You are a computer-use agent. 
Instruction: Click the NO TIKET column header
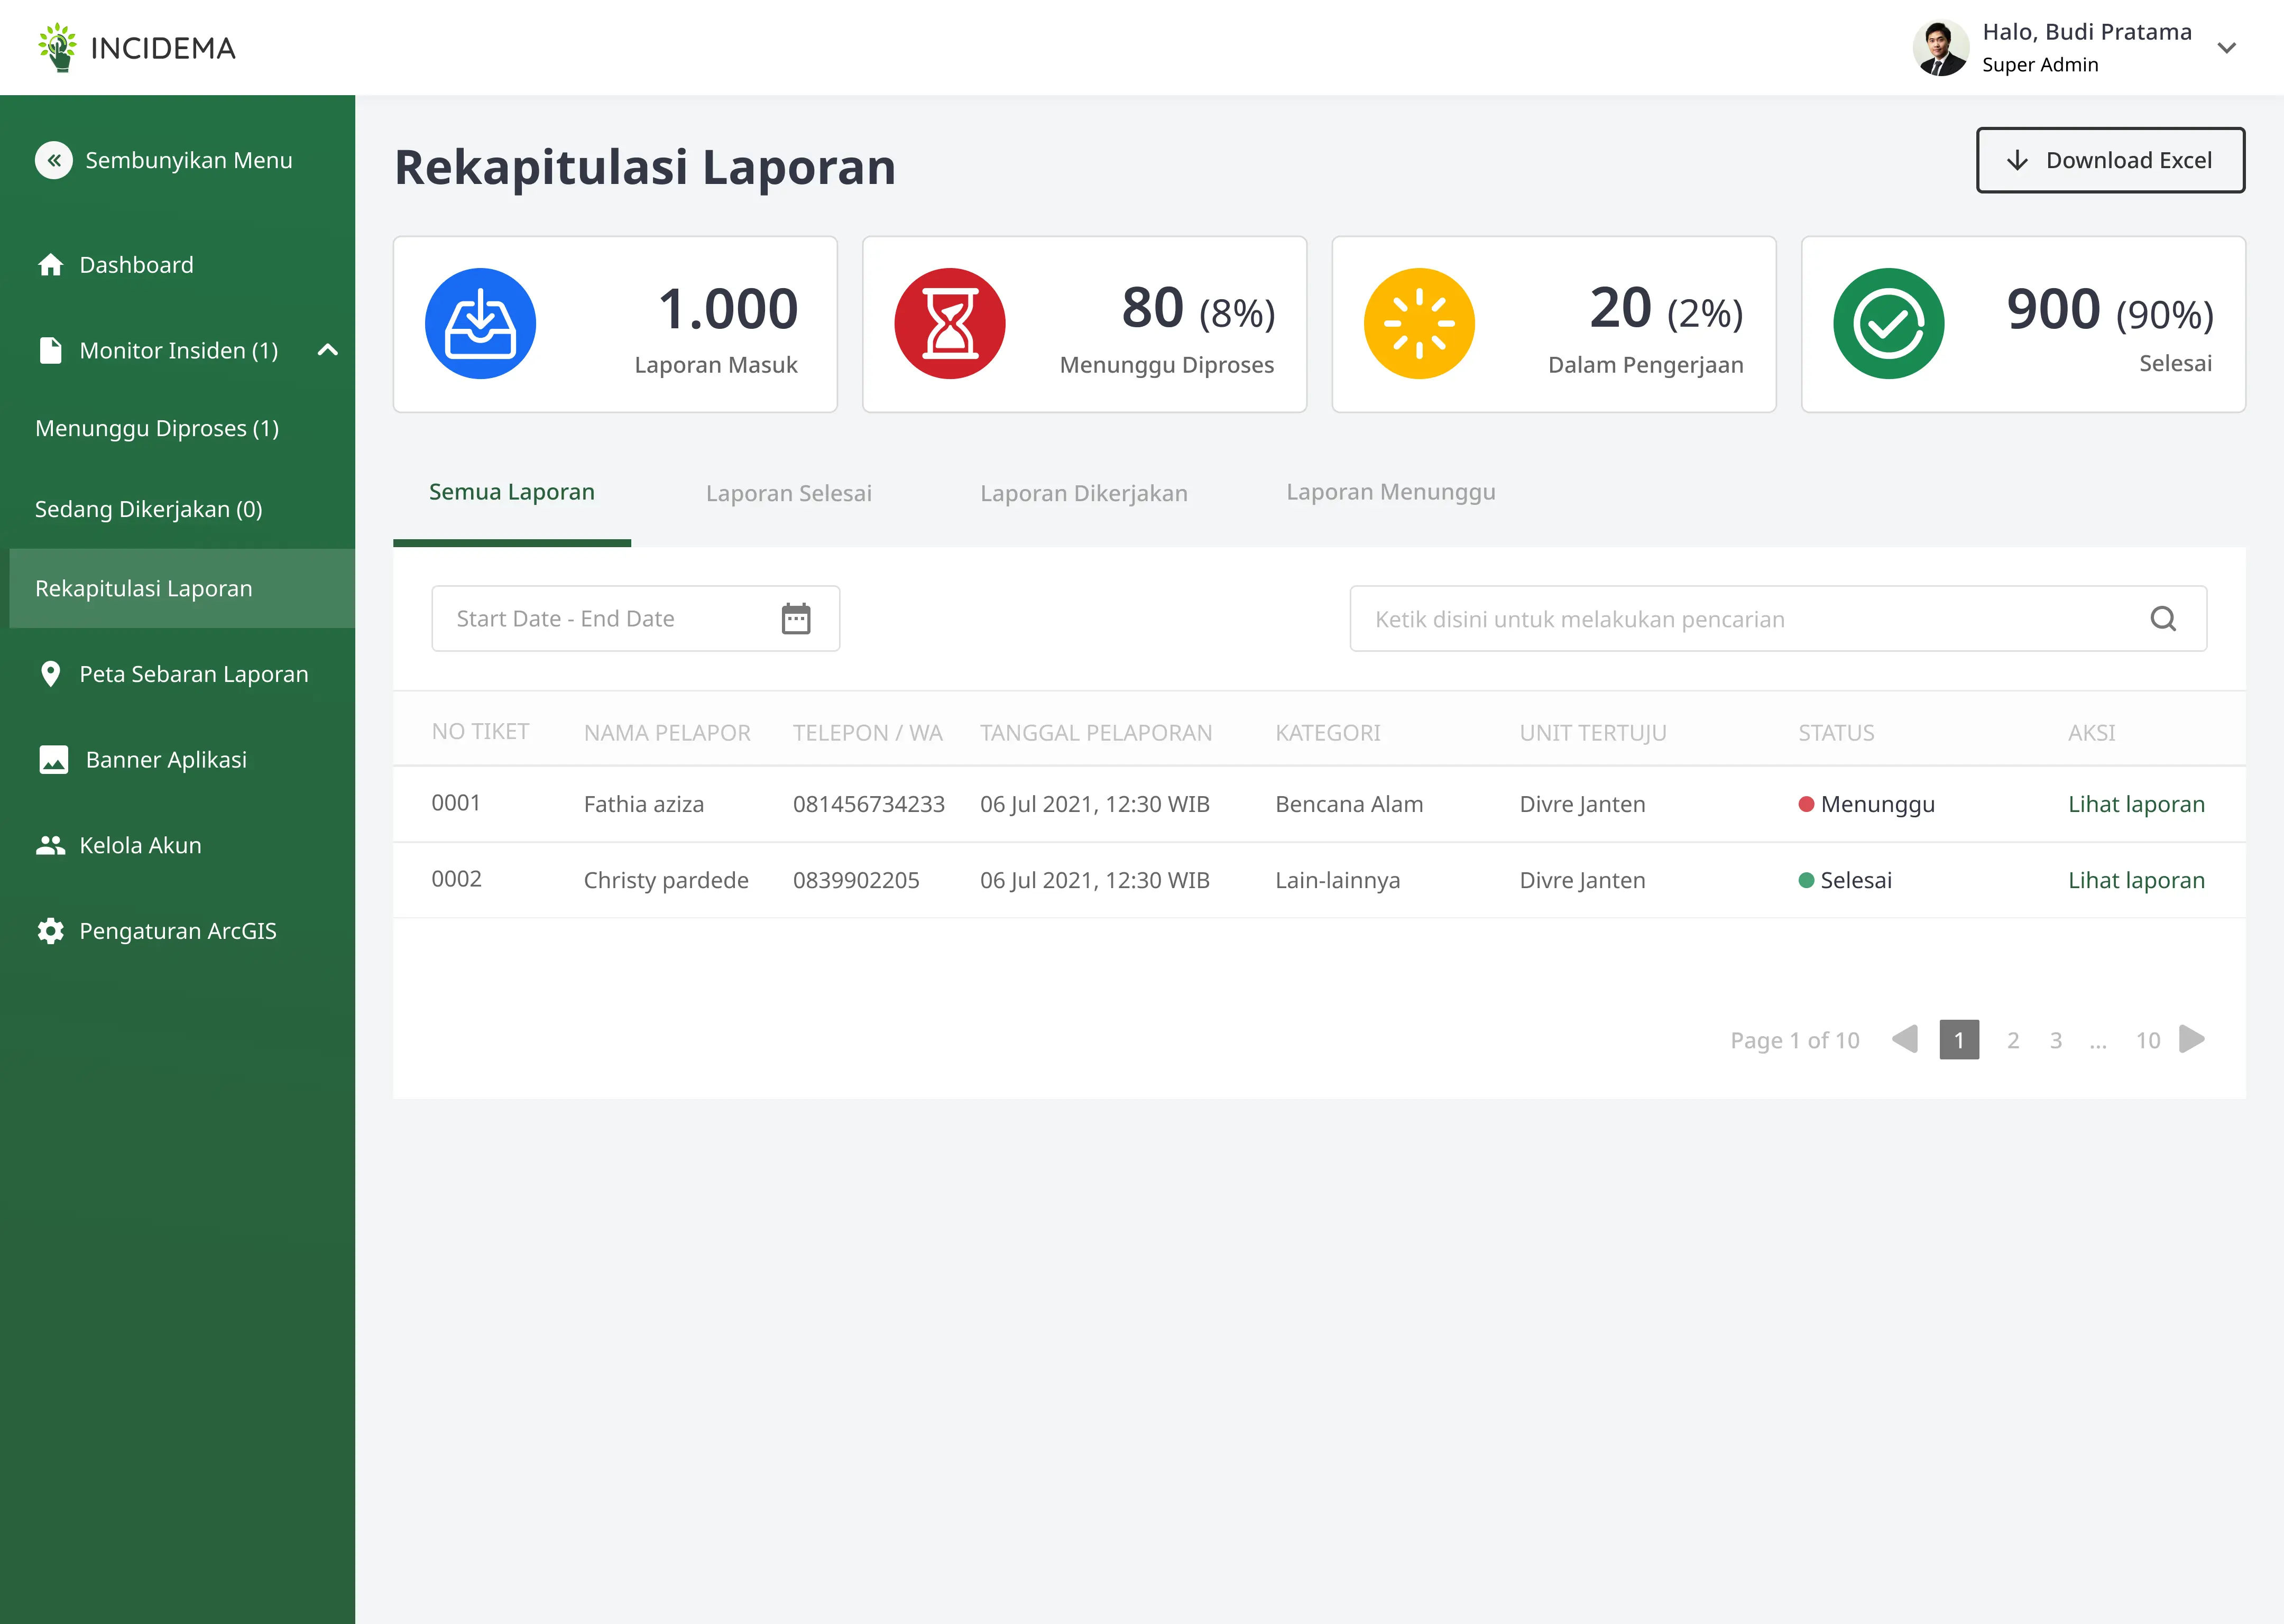pos(480,731)
